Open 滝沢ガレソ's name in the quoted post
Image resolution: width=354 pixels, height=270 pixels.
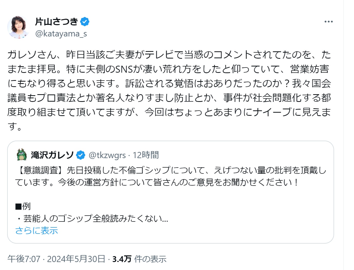click(x=52, y=155)
